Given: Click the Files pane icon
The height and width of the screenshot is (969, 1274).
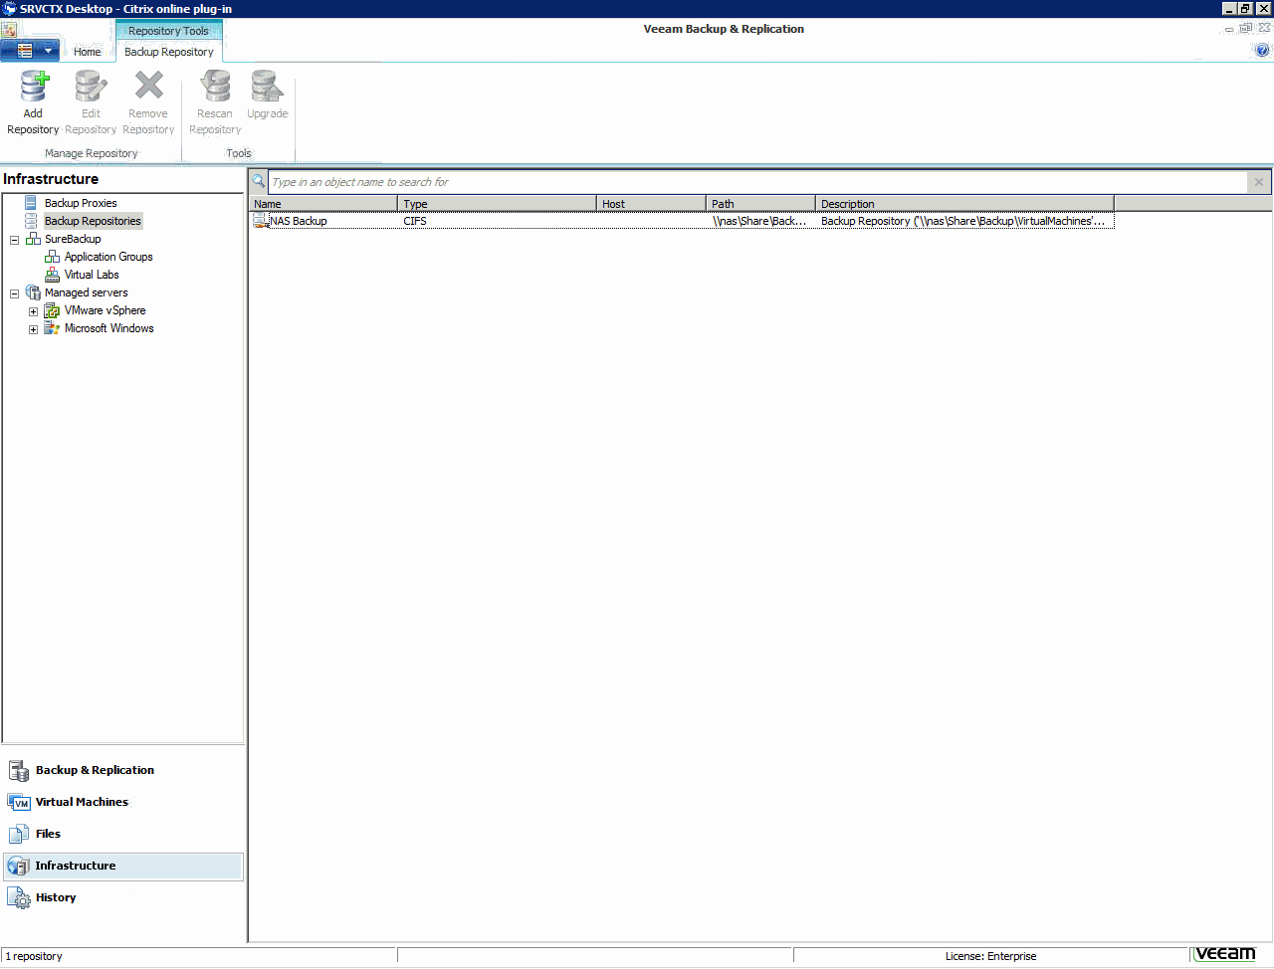Looking at the screenshot, I should [19, 834].
